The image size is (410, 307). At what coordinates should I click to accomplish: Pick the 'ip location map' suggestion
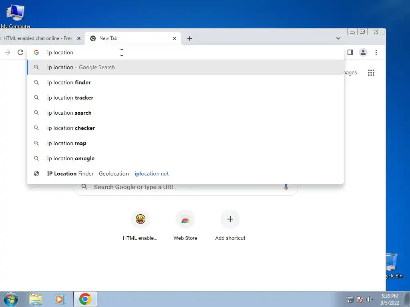point(185,143)
